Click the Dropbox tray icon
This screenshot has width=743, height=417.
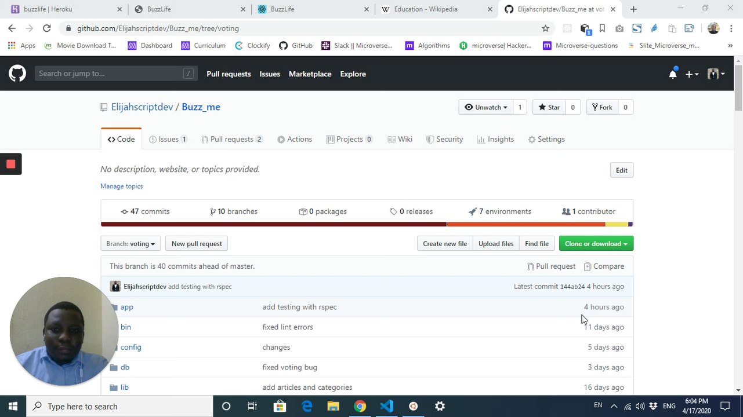(x=654, y=406)
